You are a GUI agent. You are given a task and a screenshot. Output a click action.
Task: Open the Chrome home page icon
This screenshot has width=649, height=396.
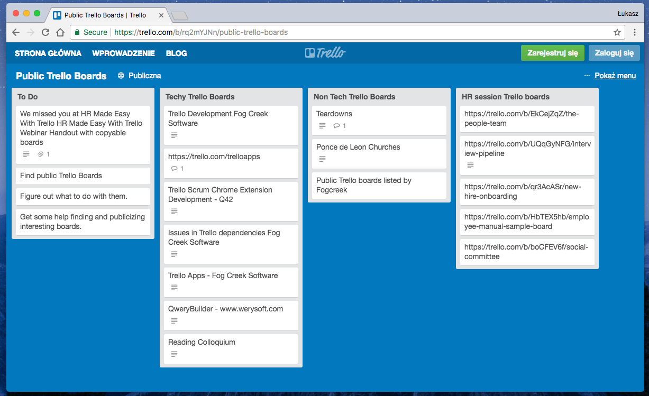[60, 32]
